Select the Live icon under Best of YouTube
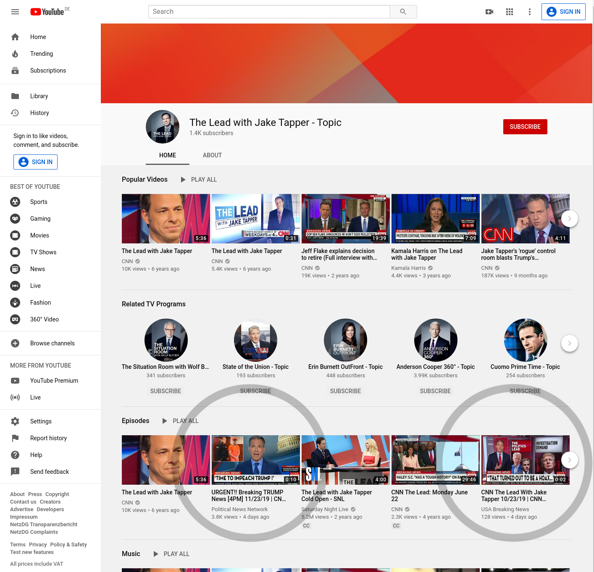 click(x=15, y=286)
